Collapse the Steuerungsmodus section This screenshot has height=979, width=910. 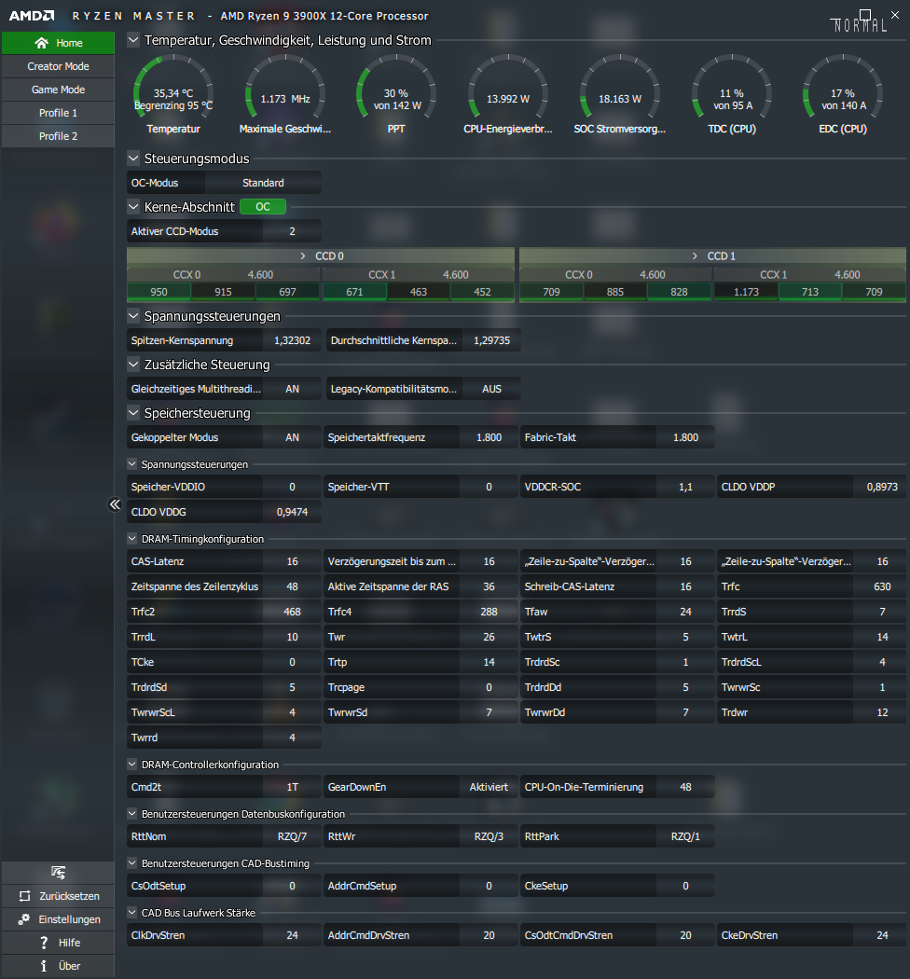click(133, 159)
